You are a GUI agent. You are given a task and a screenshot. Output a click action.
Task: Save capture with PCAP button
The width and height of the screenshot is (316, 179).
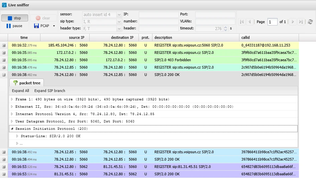[x=42, y=26]
